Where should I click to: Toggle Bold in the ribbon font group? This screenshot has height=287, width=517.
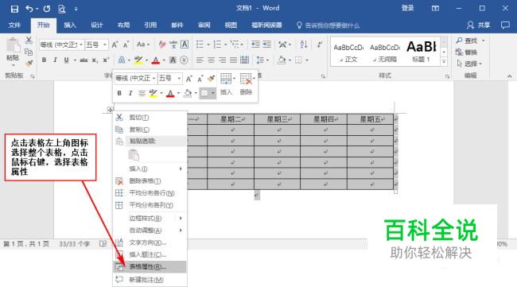(44, 60)
